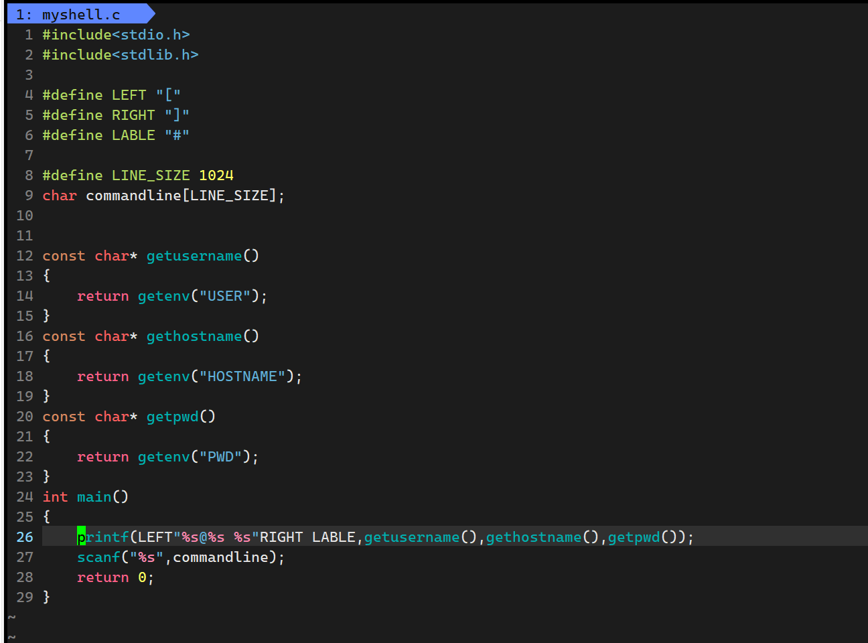Viewport: 868px width, 643px height.
Task: Click line number 29 in the gutter
Action: (25, 597)
